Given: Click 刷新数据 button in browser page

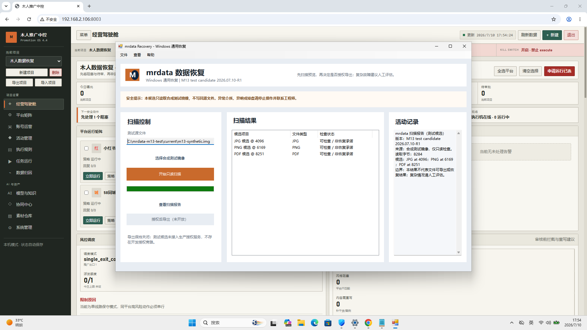Looking at the screenshot, I should pyautogui.click(x=529, y=35).
